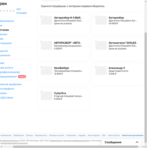Open Объявления footer link
Image resolution: width=147 pixels, height=148 pixels.
[x=19, y=135]
